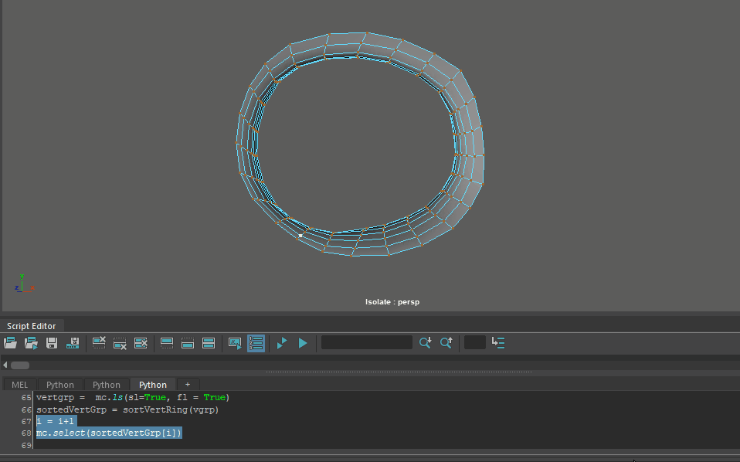Click the Execute button
Screen dimensions: 740x462
tap(303, 342)
